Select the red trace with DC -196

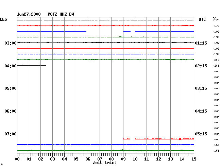click(105, 48)
